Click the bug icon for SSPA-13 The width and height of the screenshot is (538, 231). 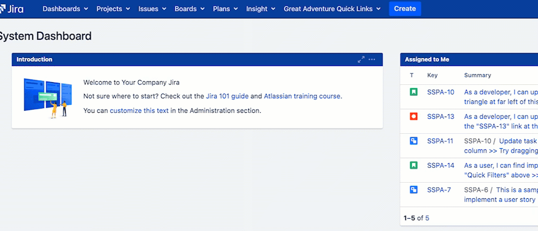click(x=413, y=117)
